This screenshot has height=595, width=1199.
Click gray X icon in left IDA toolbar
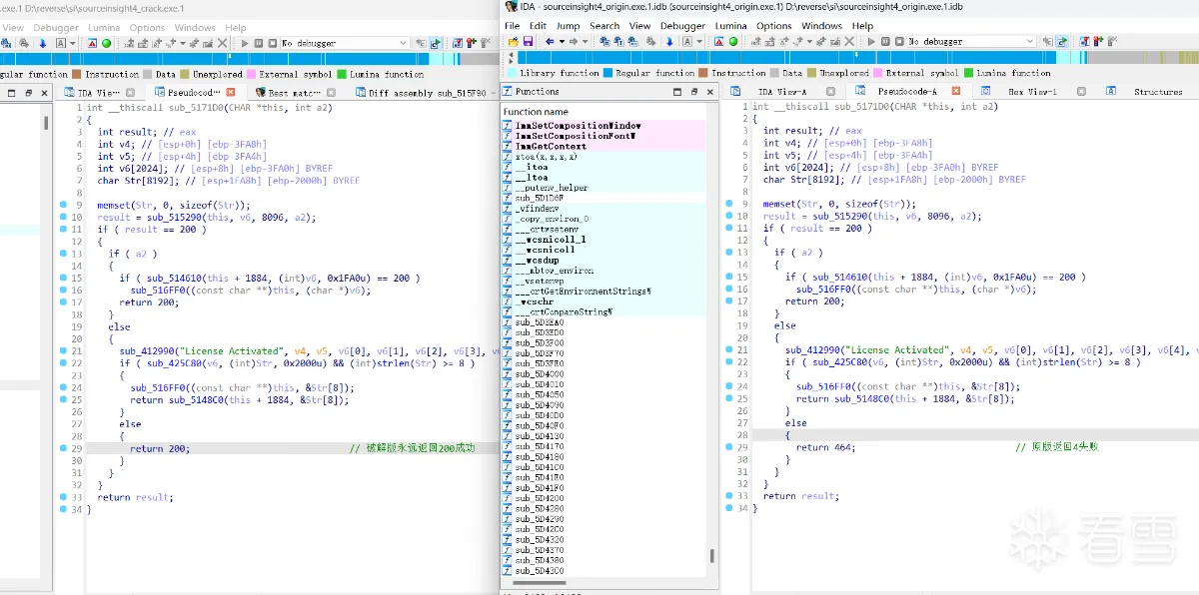pos(222,43)
